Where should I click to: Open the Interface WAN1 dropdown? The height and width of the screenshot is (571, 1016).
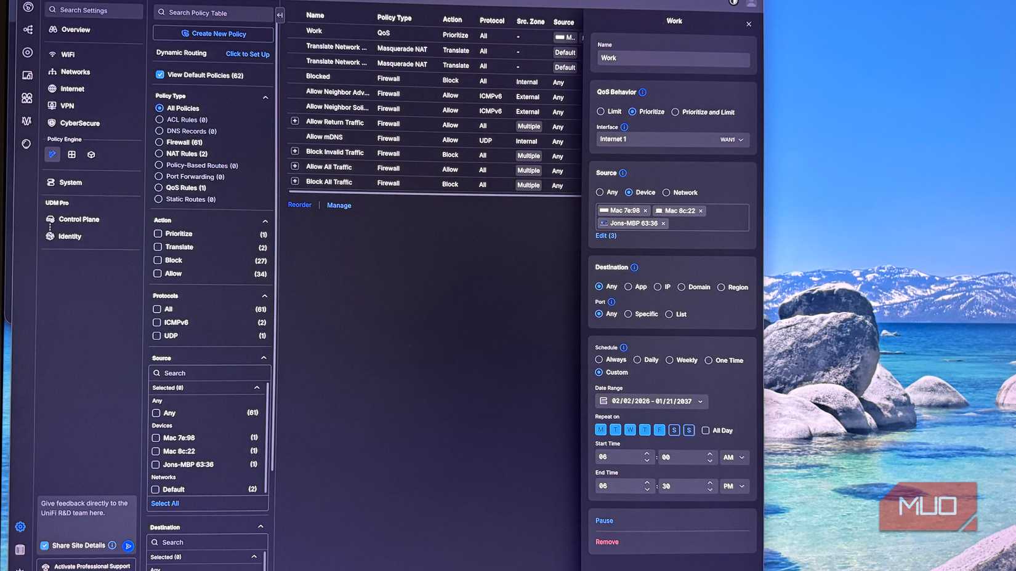(732, 140)
